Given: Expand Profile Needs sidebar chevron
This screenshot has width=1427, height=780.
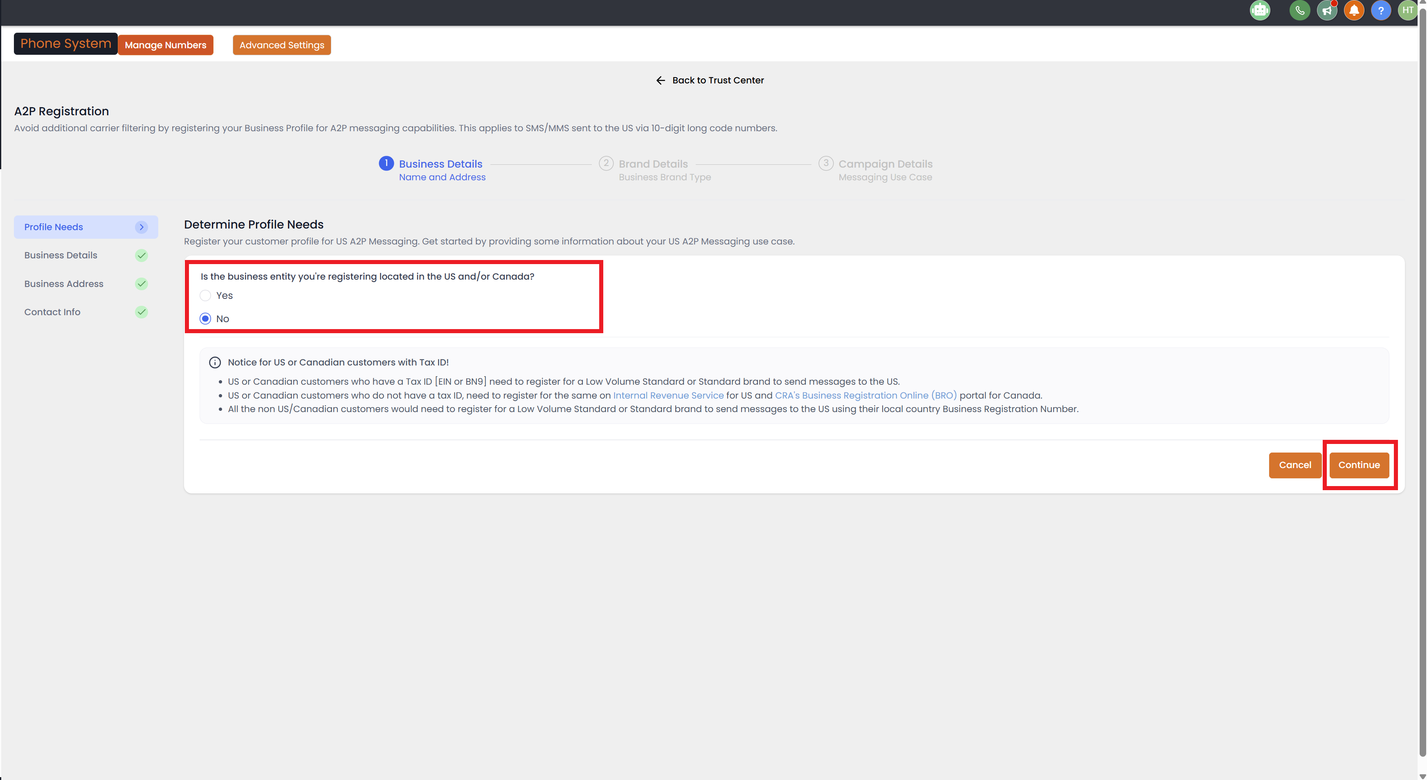Looking at the screenshot, I should (x=141, y=227).
